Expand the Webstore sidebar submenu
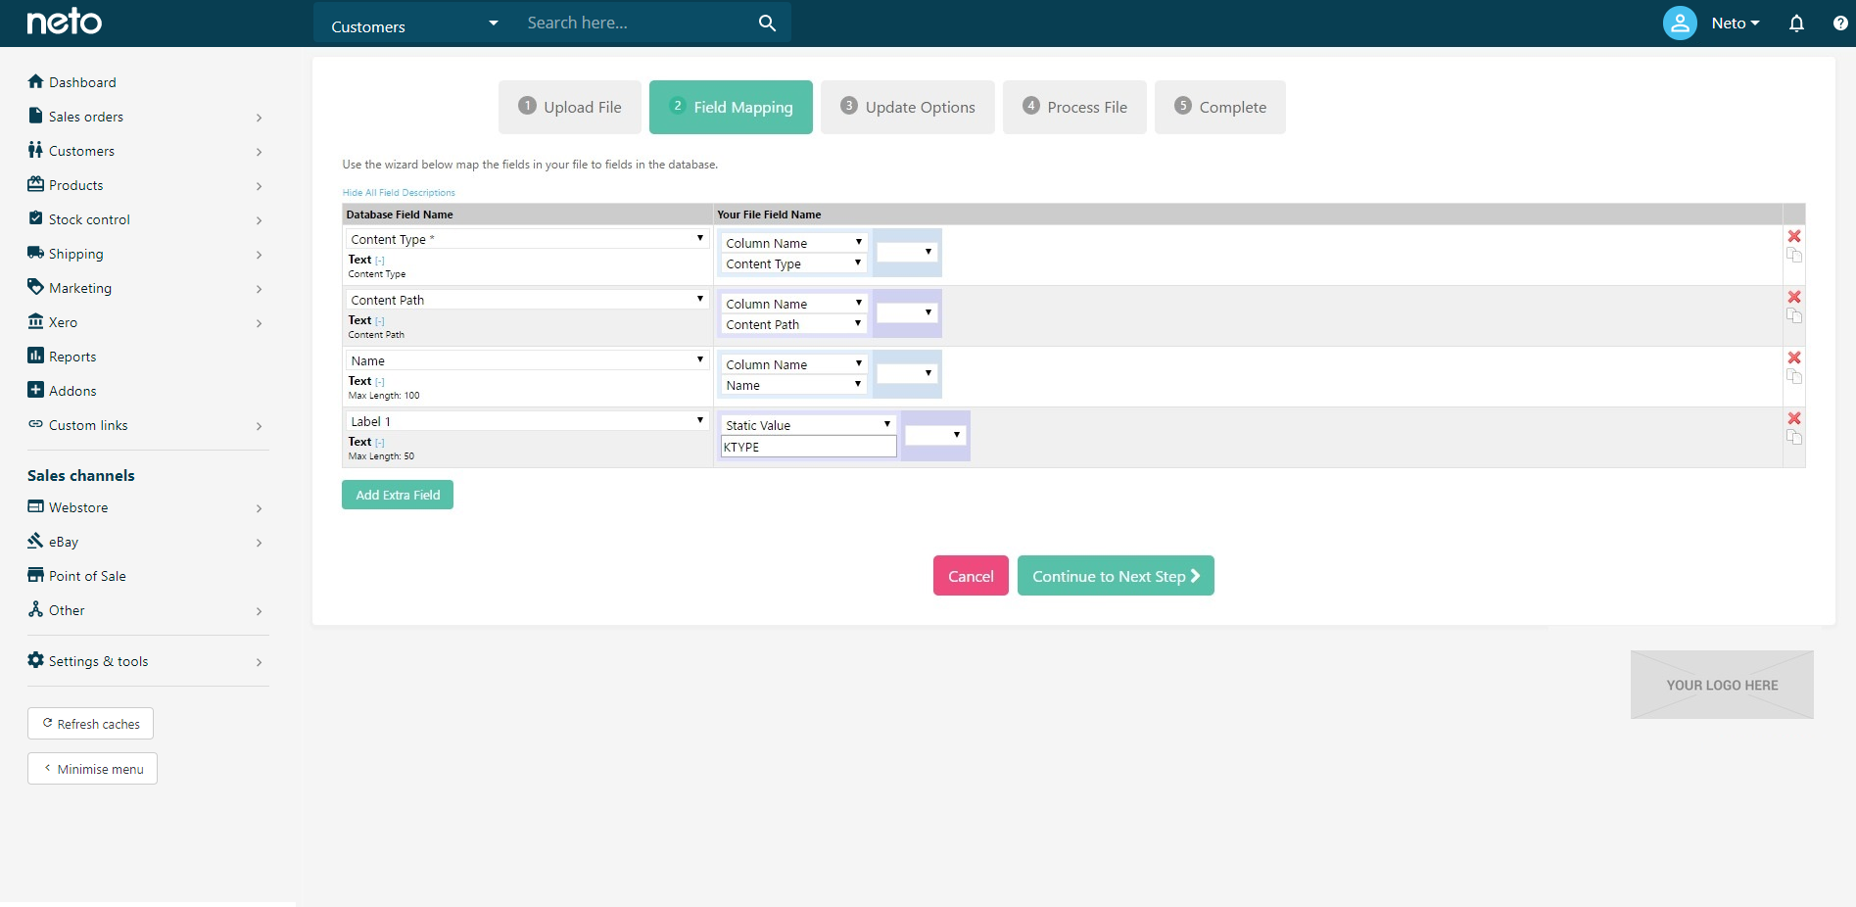The height and width of the screenshot is (907, 1856). coord(259,508)
